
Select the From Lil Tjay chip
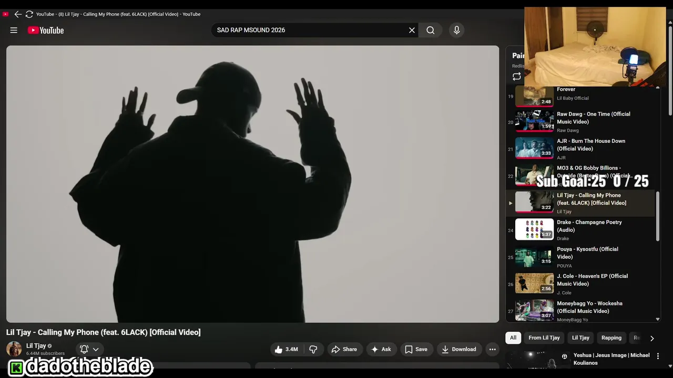coord(544,338)
